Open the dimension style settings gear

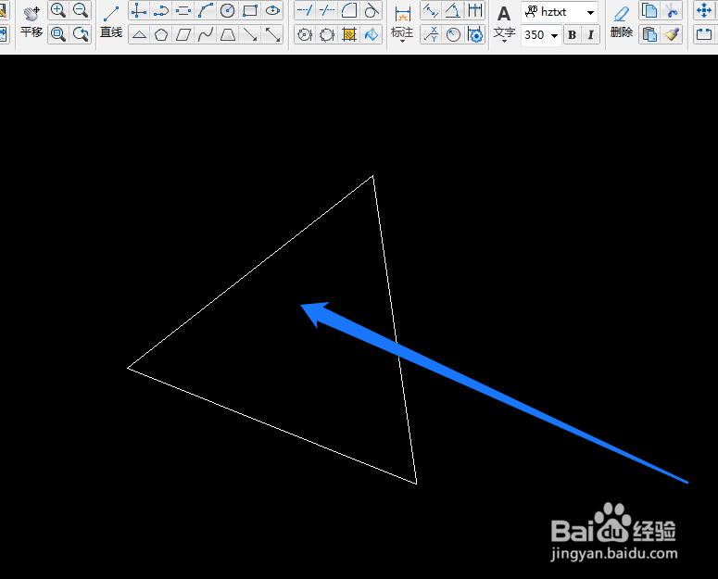[475, 34]
